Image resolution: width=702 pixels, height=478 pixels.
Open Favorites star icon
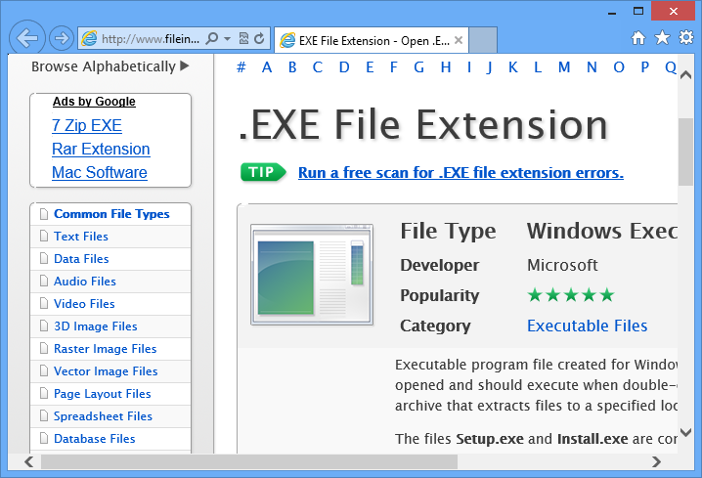(662, 37)
